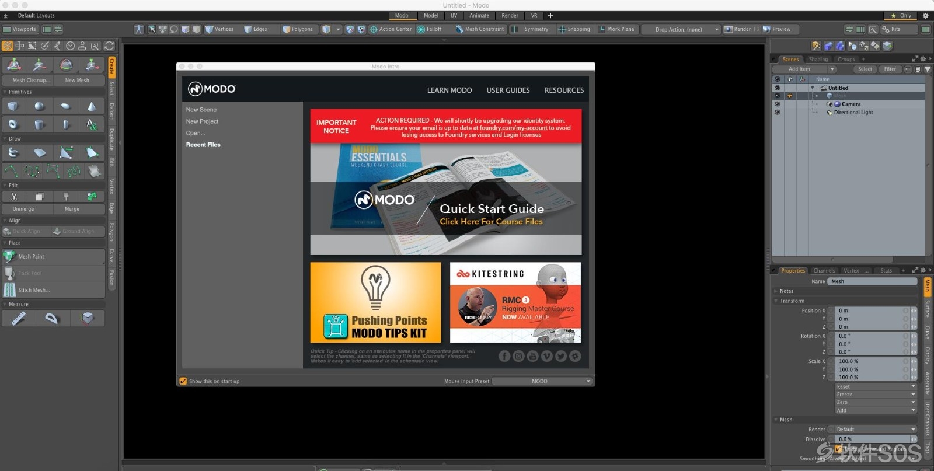Toggle Symmetry in the top toolbar
This screenshot has height=471, width=934.
531,29
